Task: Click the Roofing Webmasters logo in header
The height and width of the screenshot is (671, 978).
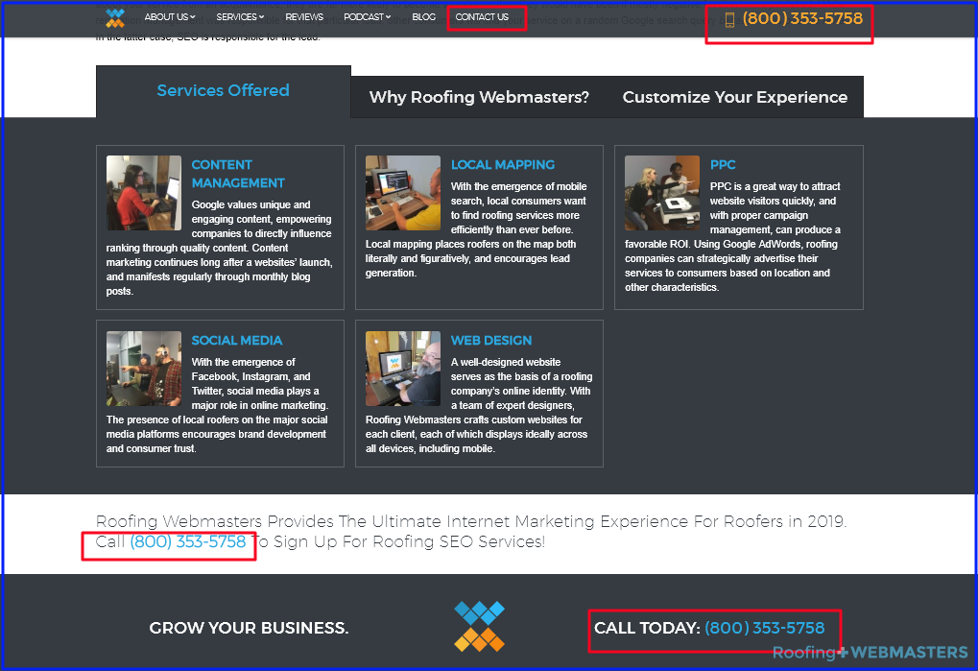Action: pyautogui.click(x=115, y=18)
